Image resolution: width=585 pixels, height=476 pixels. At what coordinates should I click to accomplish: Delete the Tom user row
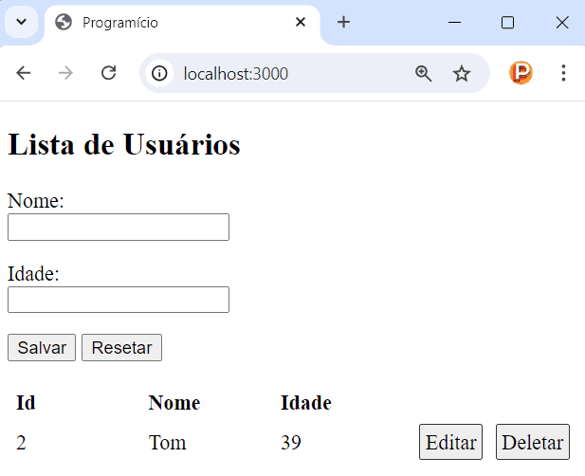pos(533,442)
